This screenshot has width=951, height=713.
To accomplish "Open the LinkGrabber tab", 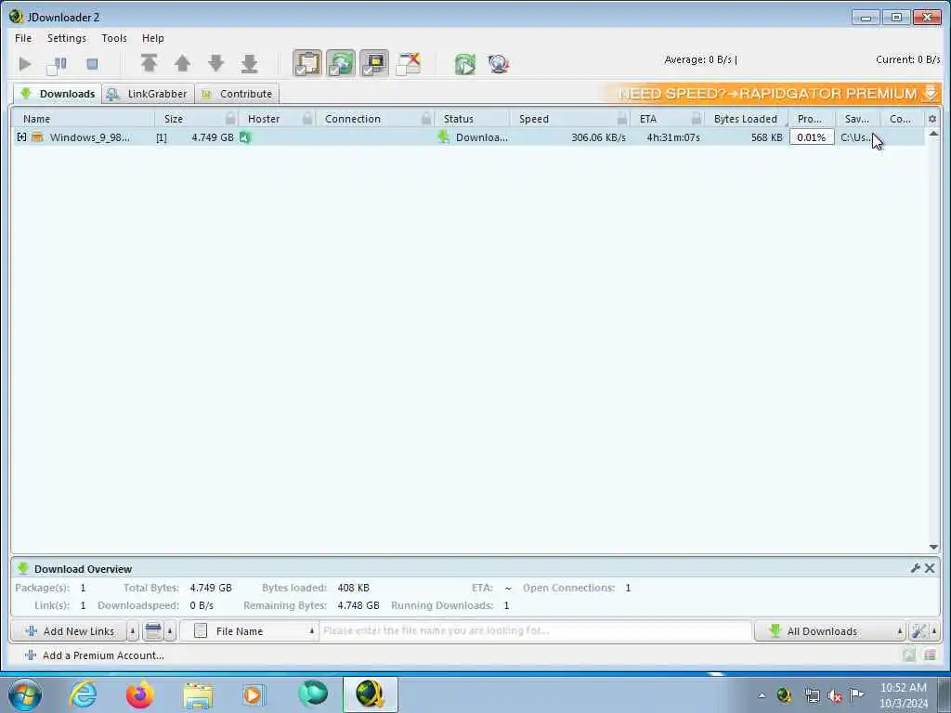I will pos(148,94).
